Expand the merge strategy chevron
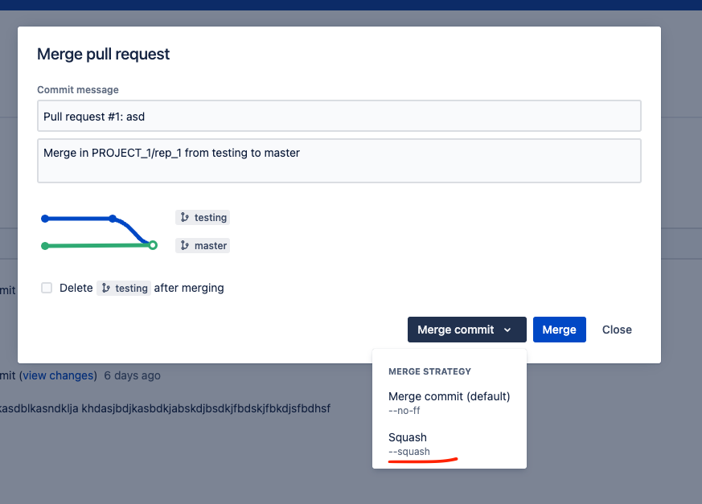This screenshot has width=702, height=504. 507,330
